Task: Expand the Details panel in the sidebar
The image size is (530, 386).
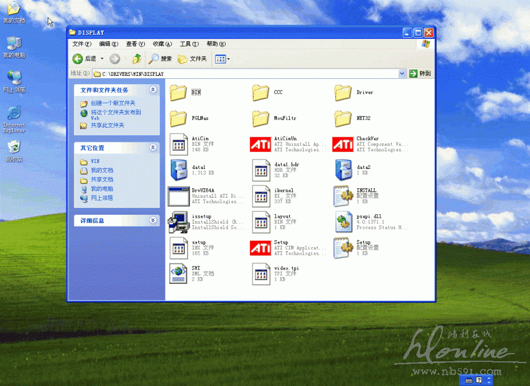Action: (153, 221)
